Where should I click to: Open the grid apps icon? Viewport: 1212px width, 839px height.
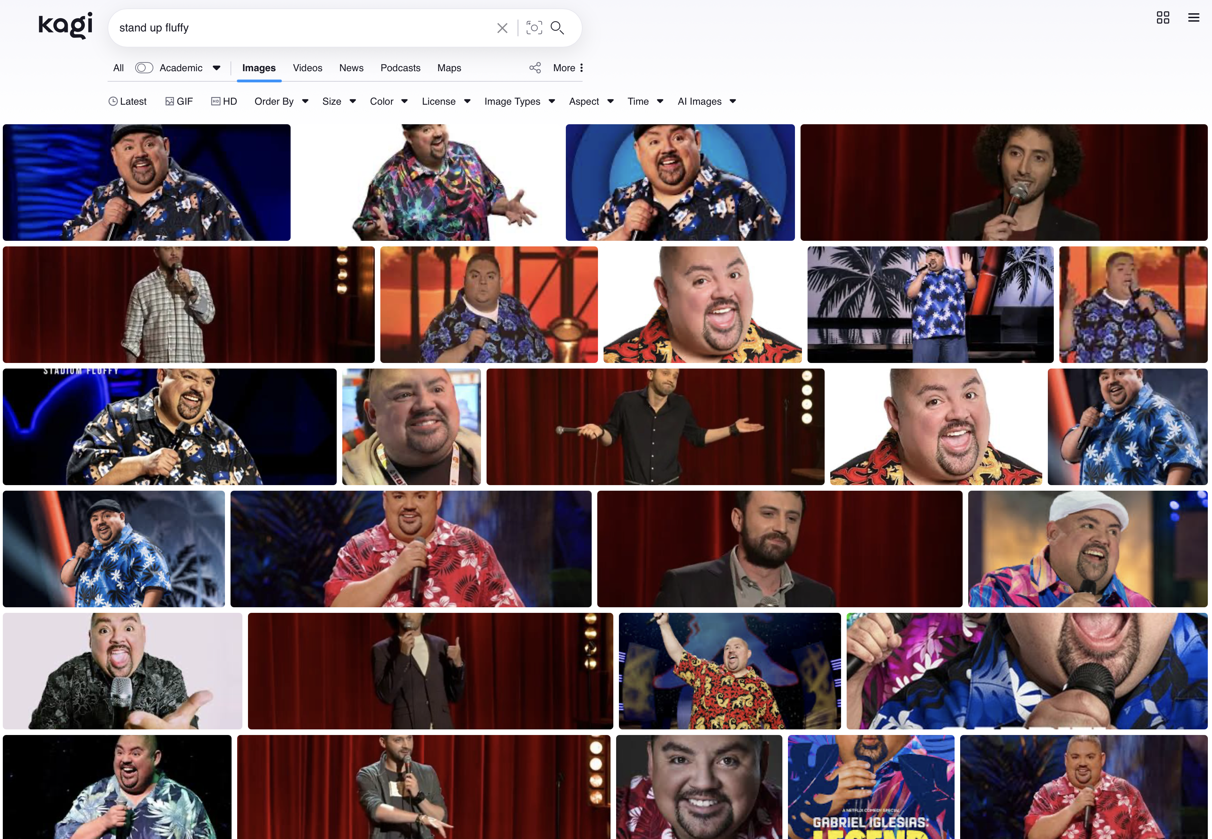point(1162,18)
